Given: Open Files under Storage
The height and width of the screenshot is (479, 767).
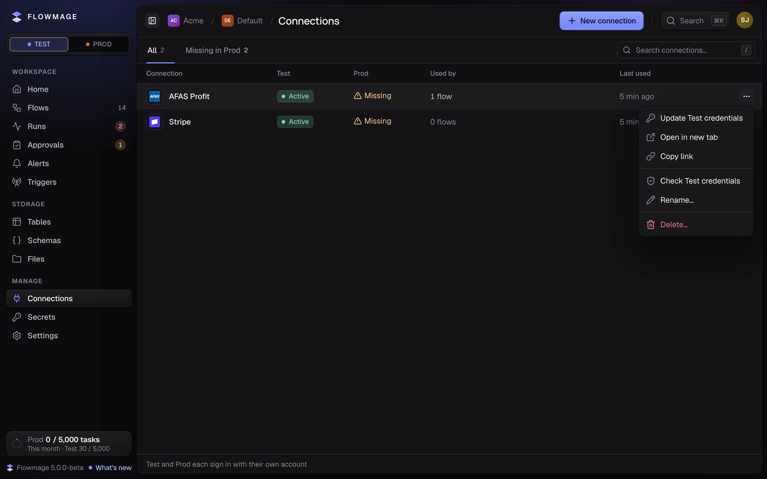Looking at the screenshot, I should pyautogui.click(x=69, y=259).
